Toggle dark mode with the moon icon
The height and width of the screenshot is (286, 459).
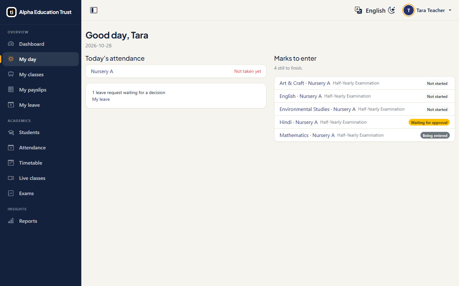click(392, 10)
